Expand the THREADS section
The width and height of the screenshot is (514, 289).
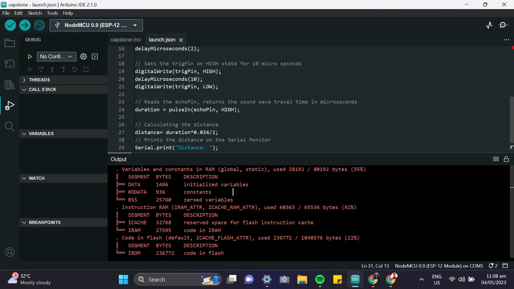[x=63, y=80]
